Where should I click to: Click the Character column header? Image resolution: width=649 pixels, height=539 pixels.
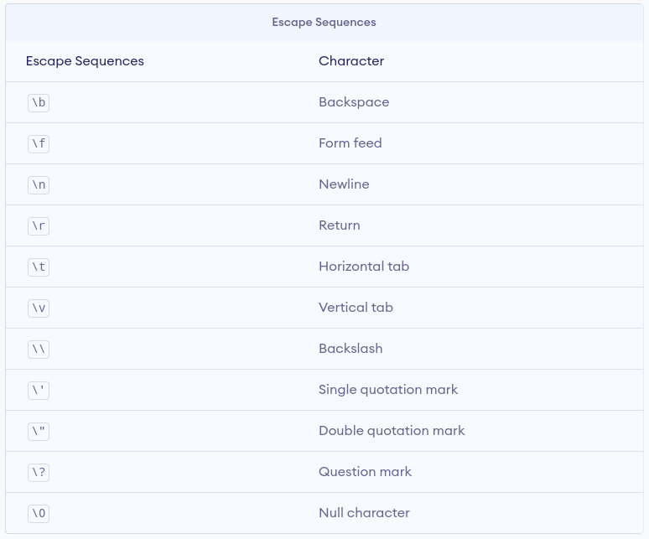click(351, 61)
